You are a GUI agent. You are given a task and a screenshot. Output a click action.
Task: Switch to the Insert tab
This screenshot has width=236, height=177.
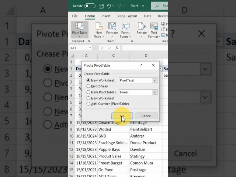(x=106, y=16)
